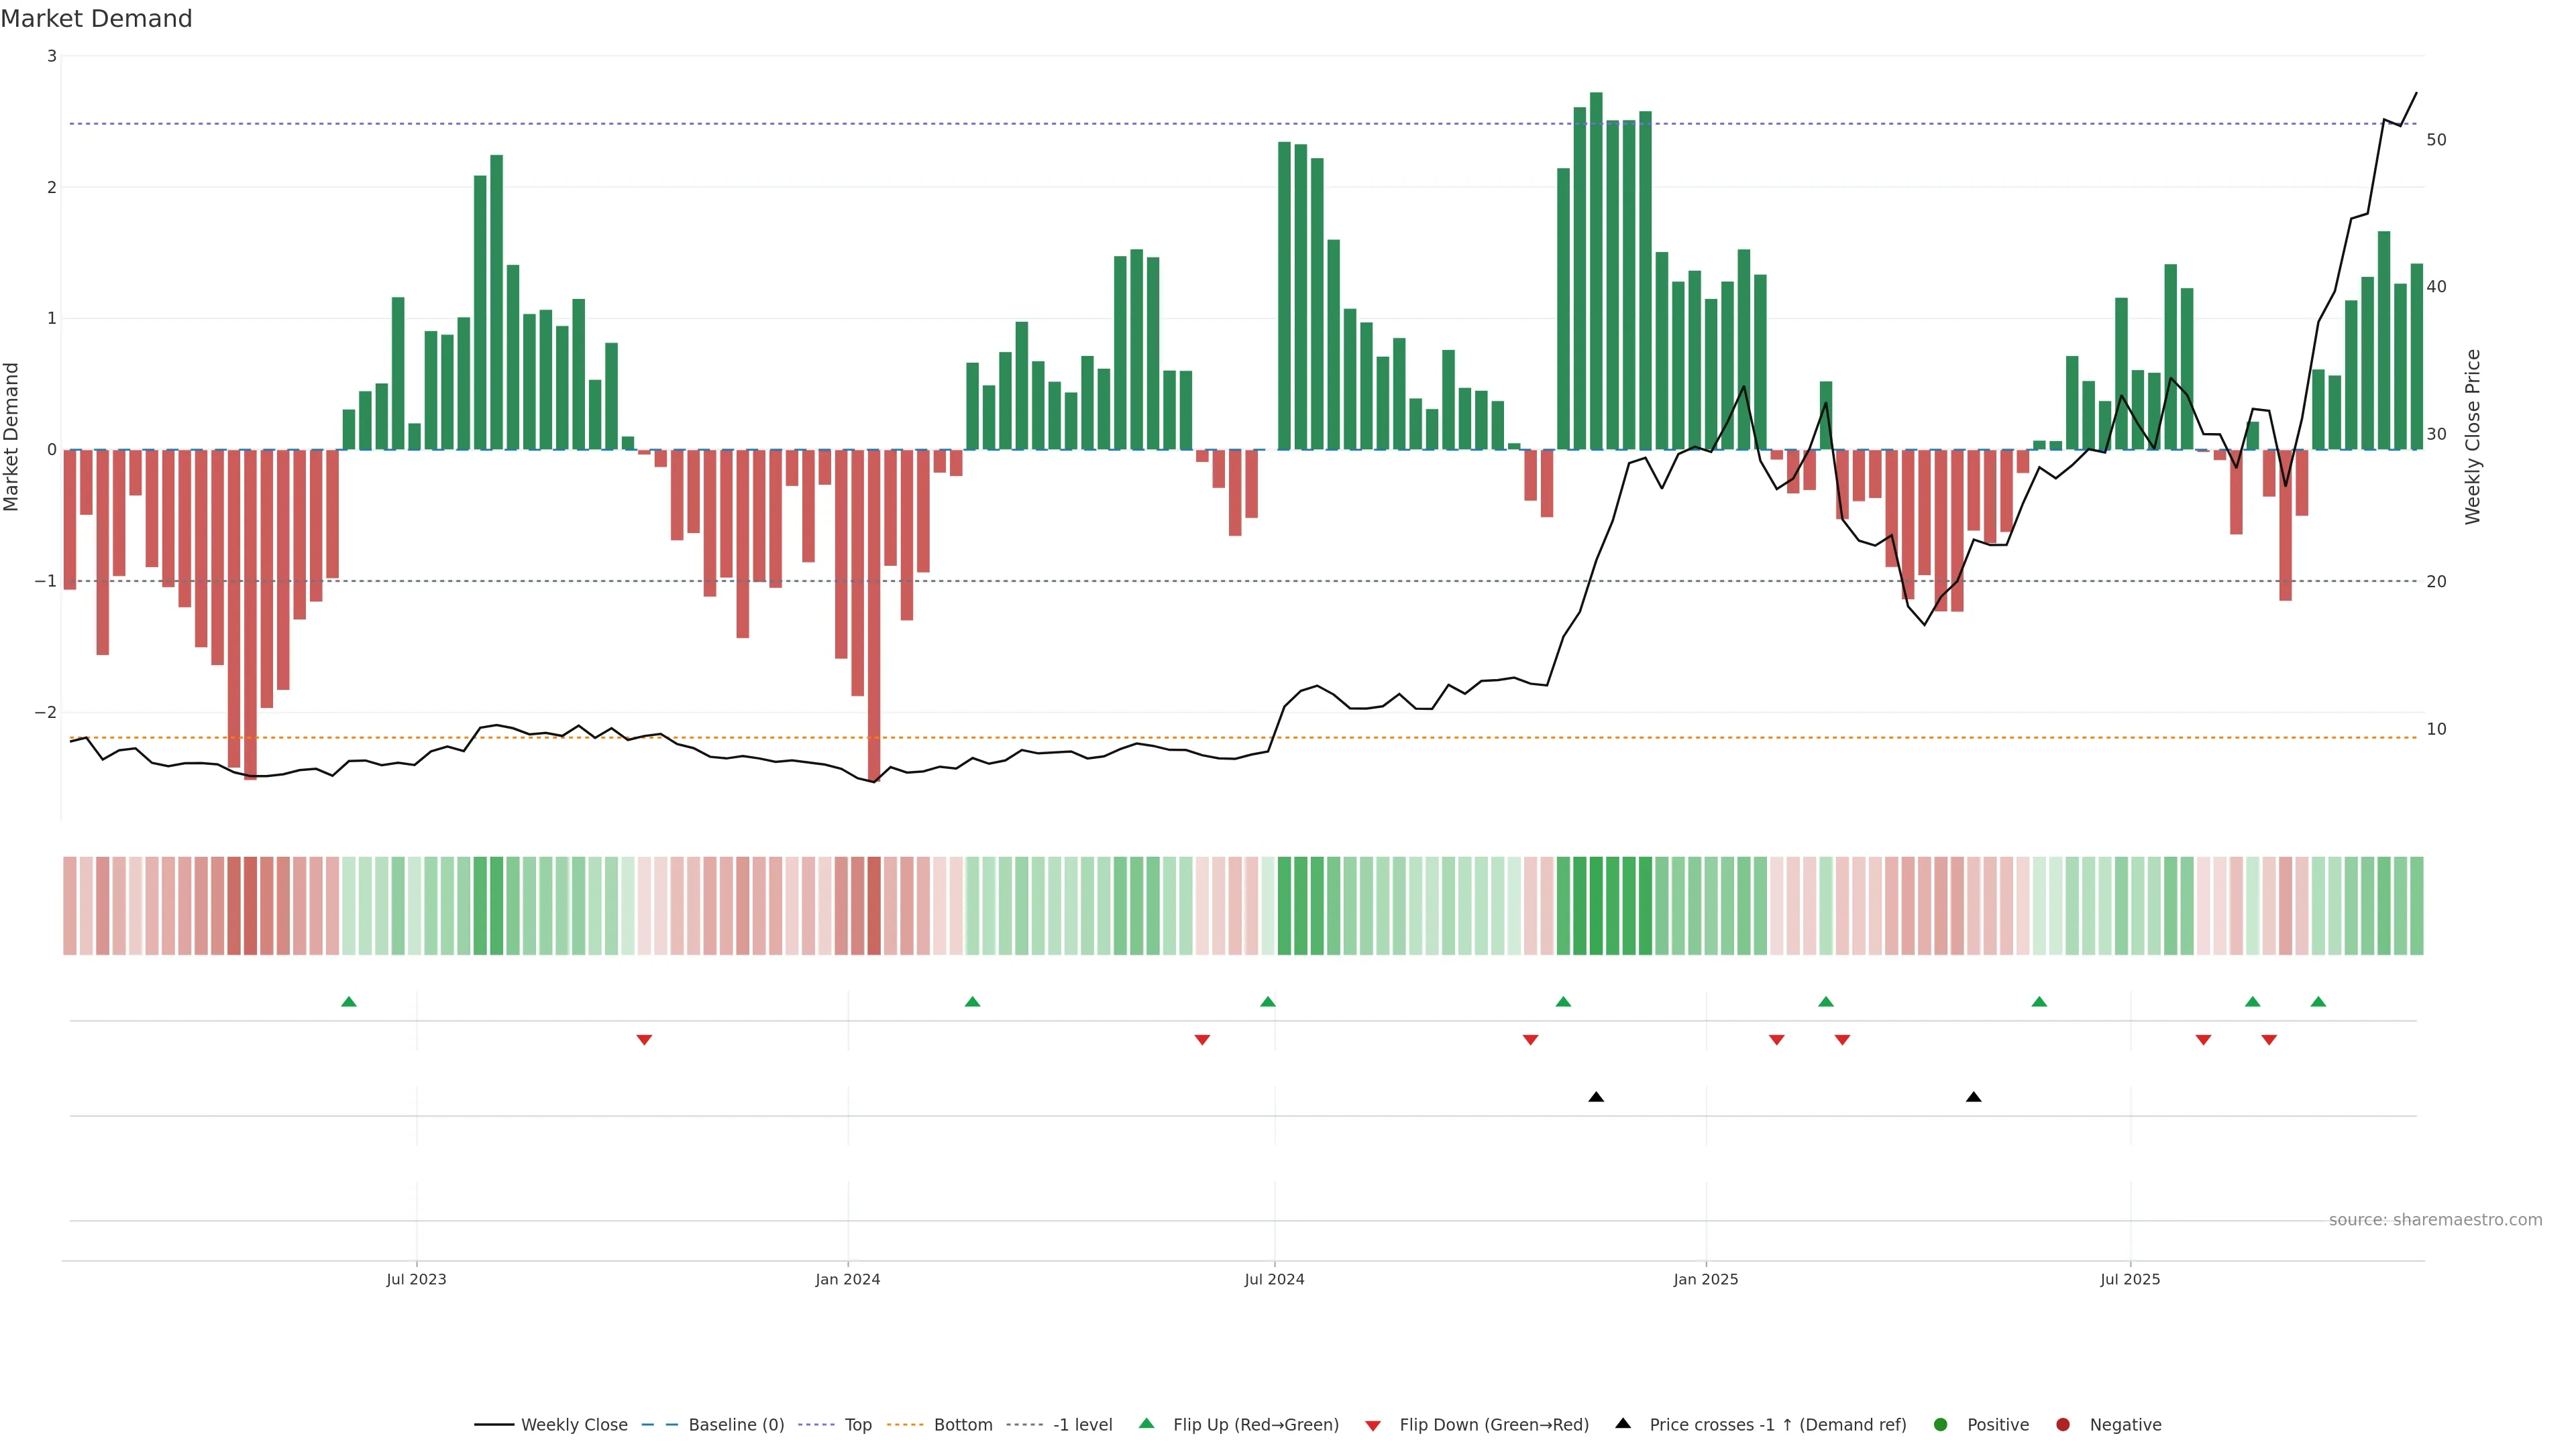Screen dimensions: 2576x1448
Task: Click the red flip-down marker after Jul 2023
Action: 644,1040
